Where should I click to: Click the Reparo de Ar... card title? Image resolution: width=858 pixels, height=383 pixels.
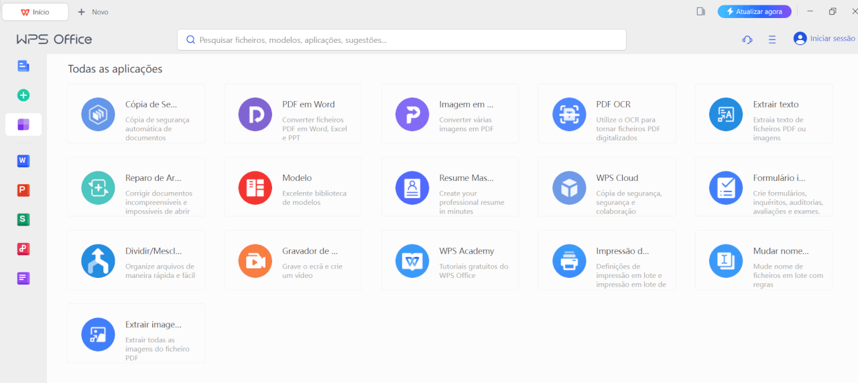pos(154,178)
